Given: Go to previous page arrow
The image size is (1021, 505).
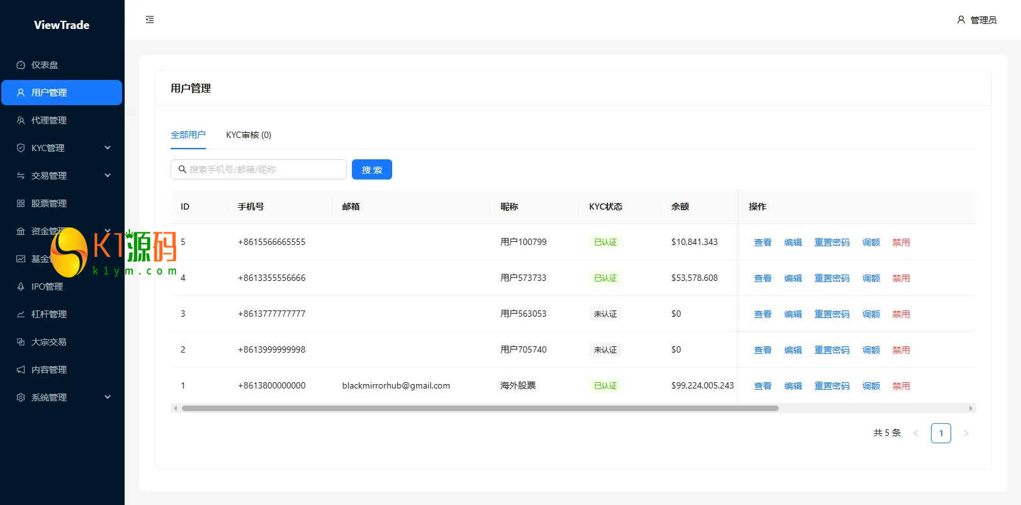Looking at the screenshot, I should (x=916, y=433).
